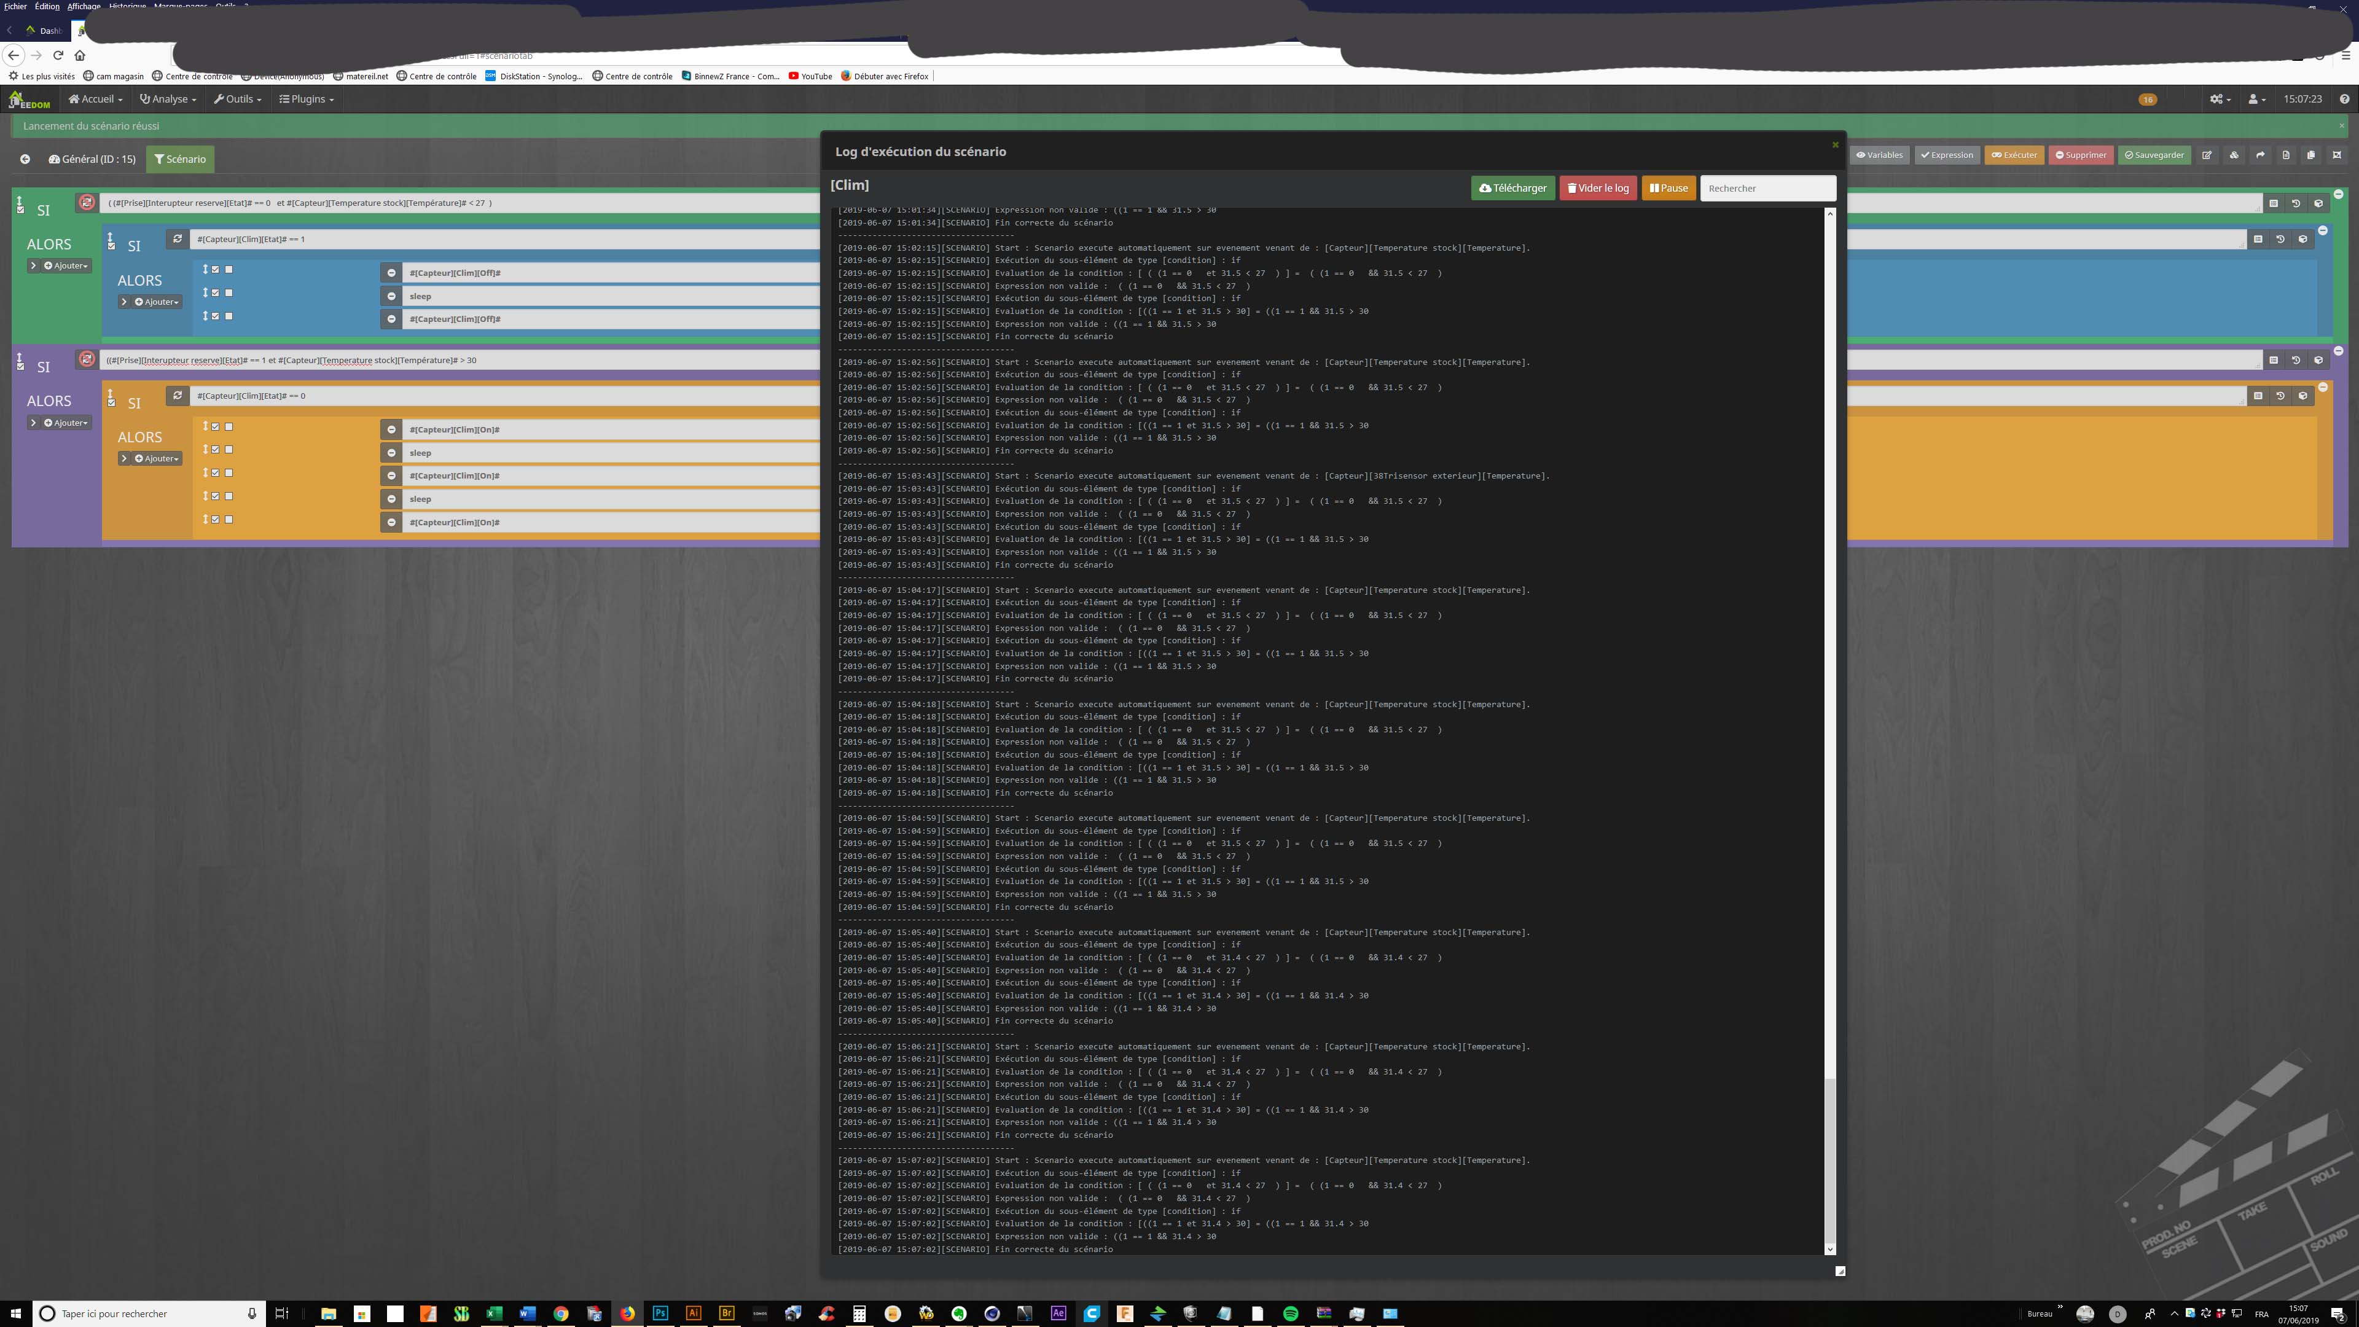The image size is (2359, 1327).
Task: Toggle parallel checkbox for last Clim On action
Action: pos(229,519)
